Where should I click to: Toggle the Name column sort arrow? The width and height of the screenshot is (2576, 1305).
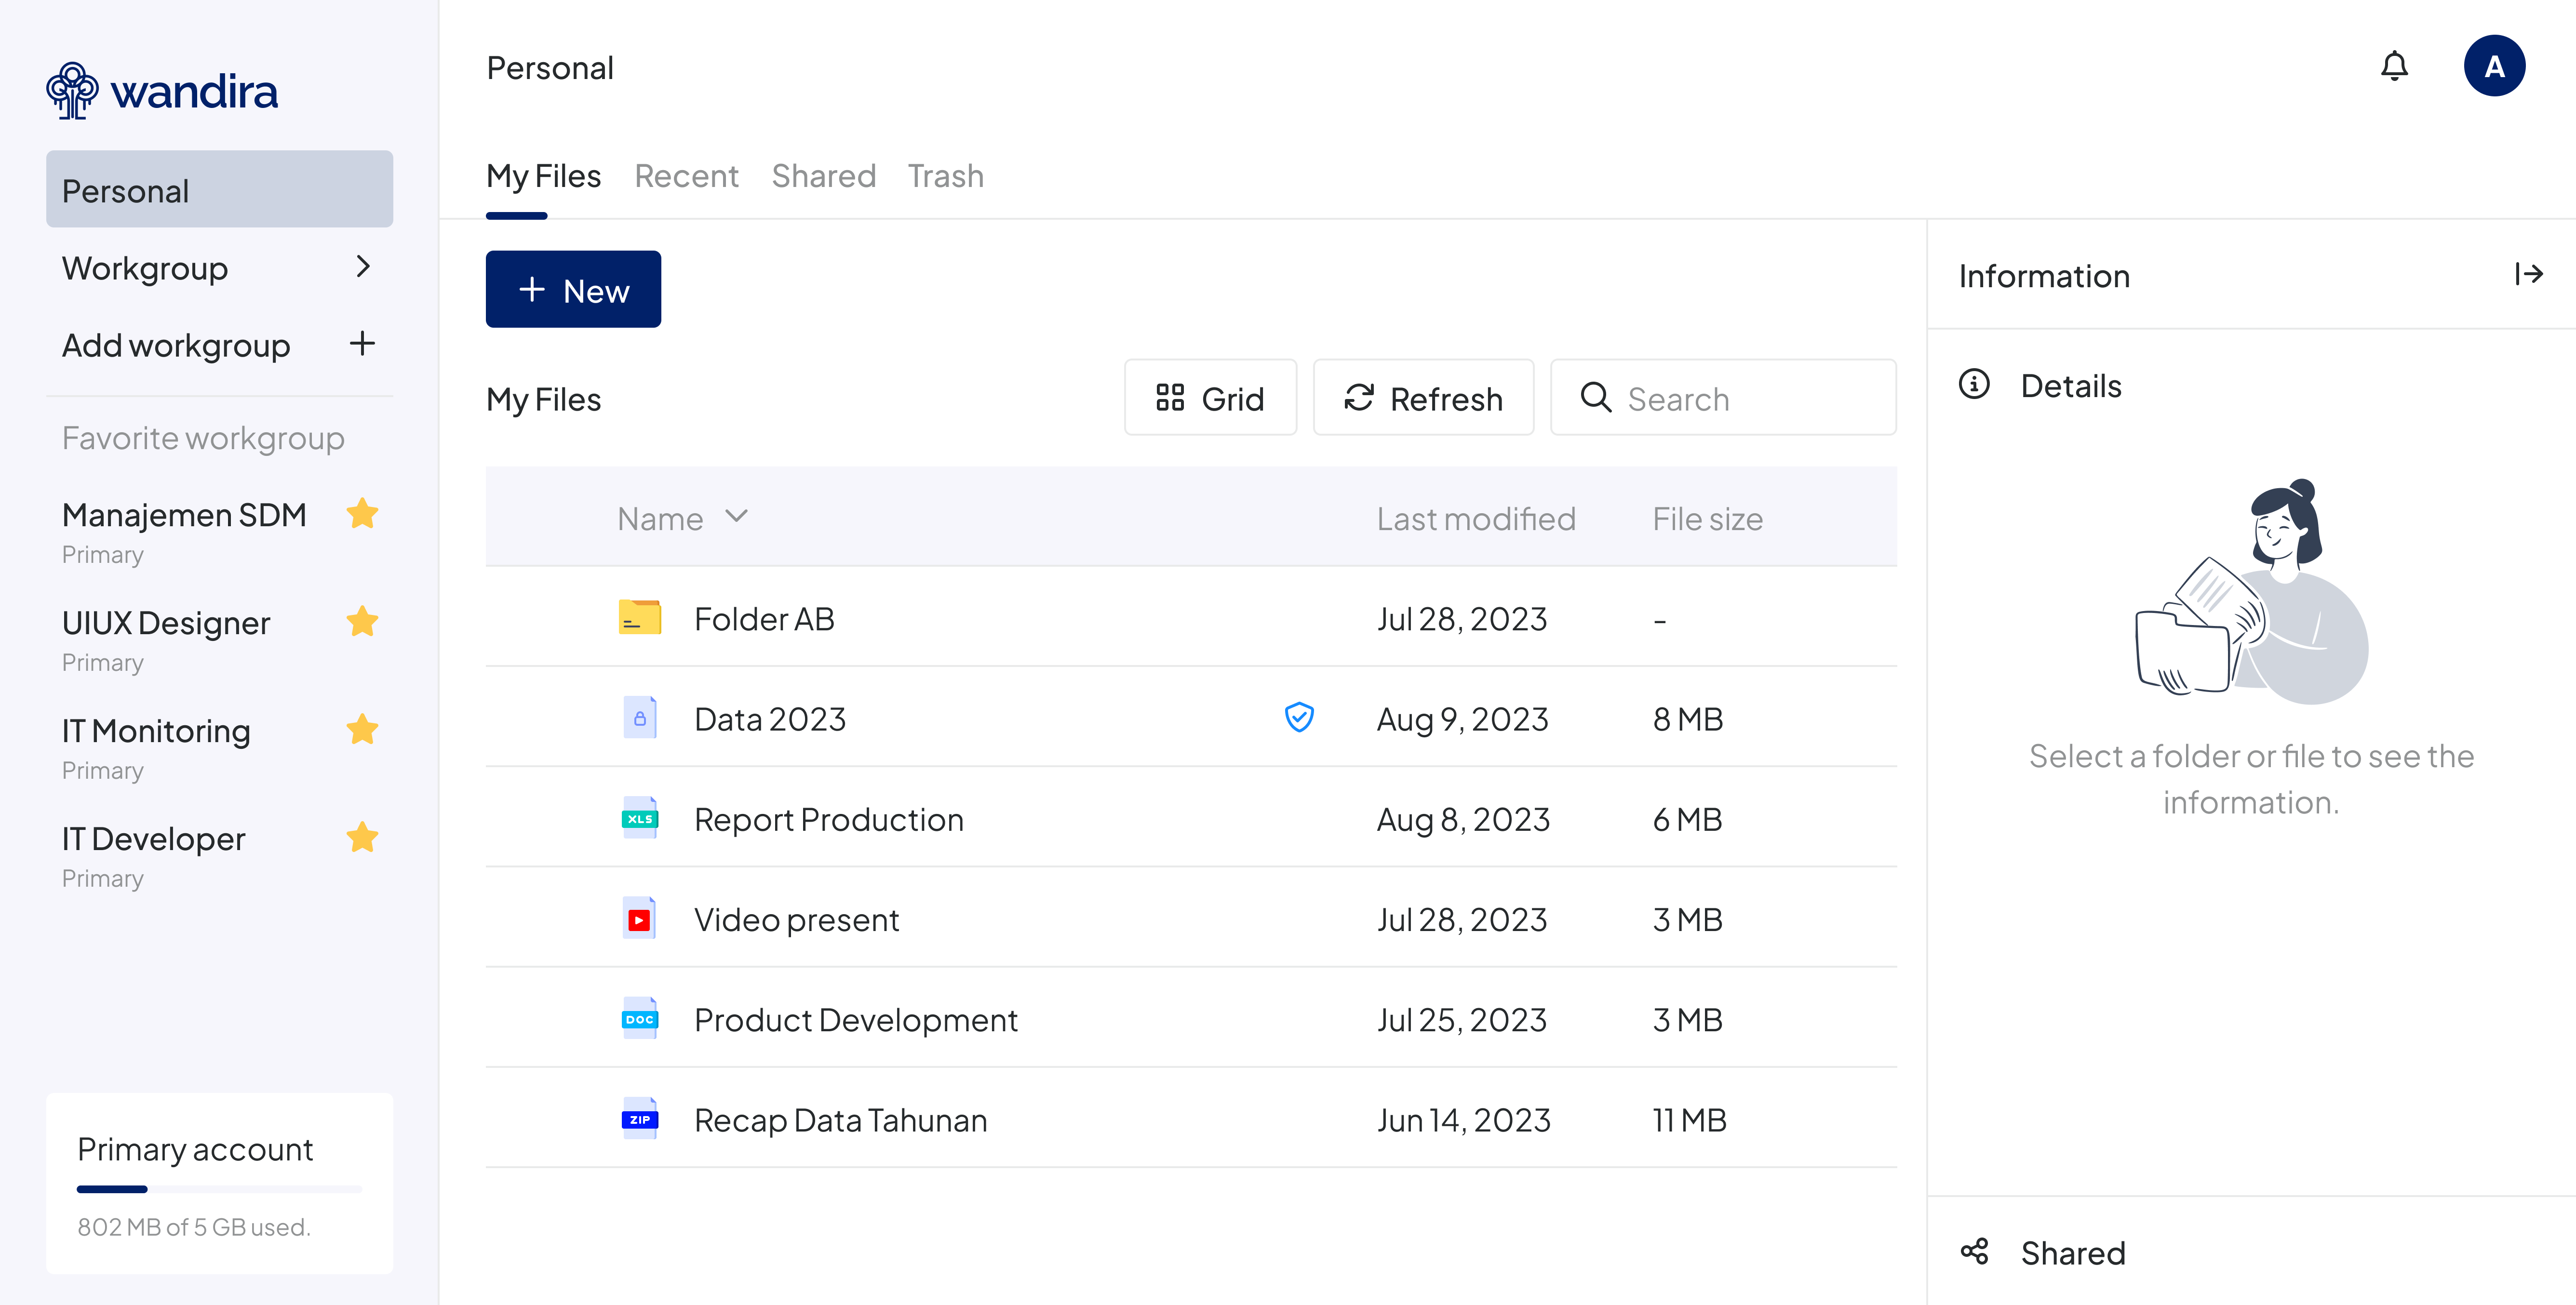click(x=736, y=517)
